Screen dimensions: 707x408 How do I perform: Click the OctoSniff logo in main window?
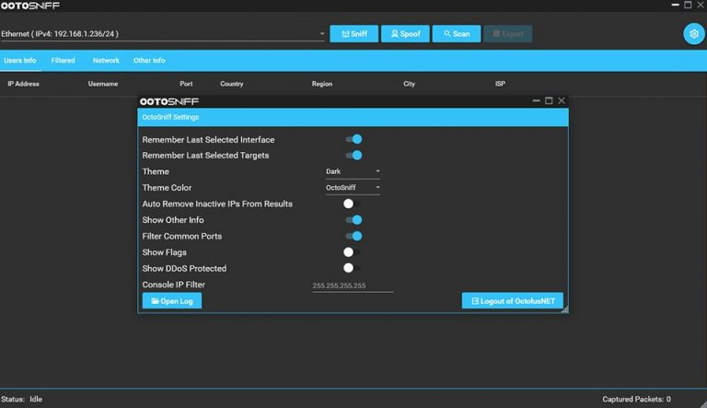click(30, 6)
